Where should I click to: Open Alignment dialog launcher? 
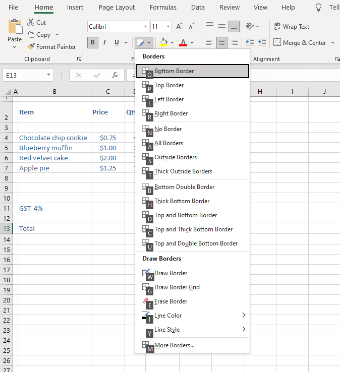tap(337, 59)
